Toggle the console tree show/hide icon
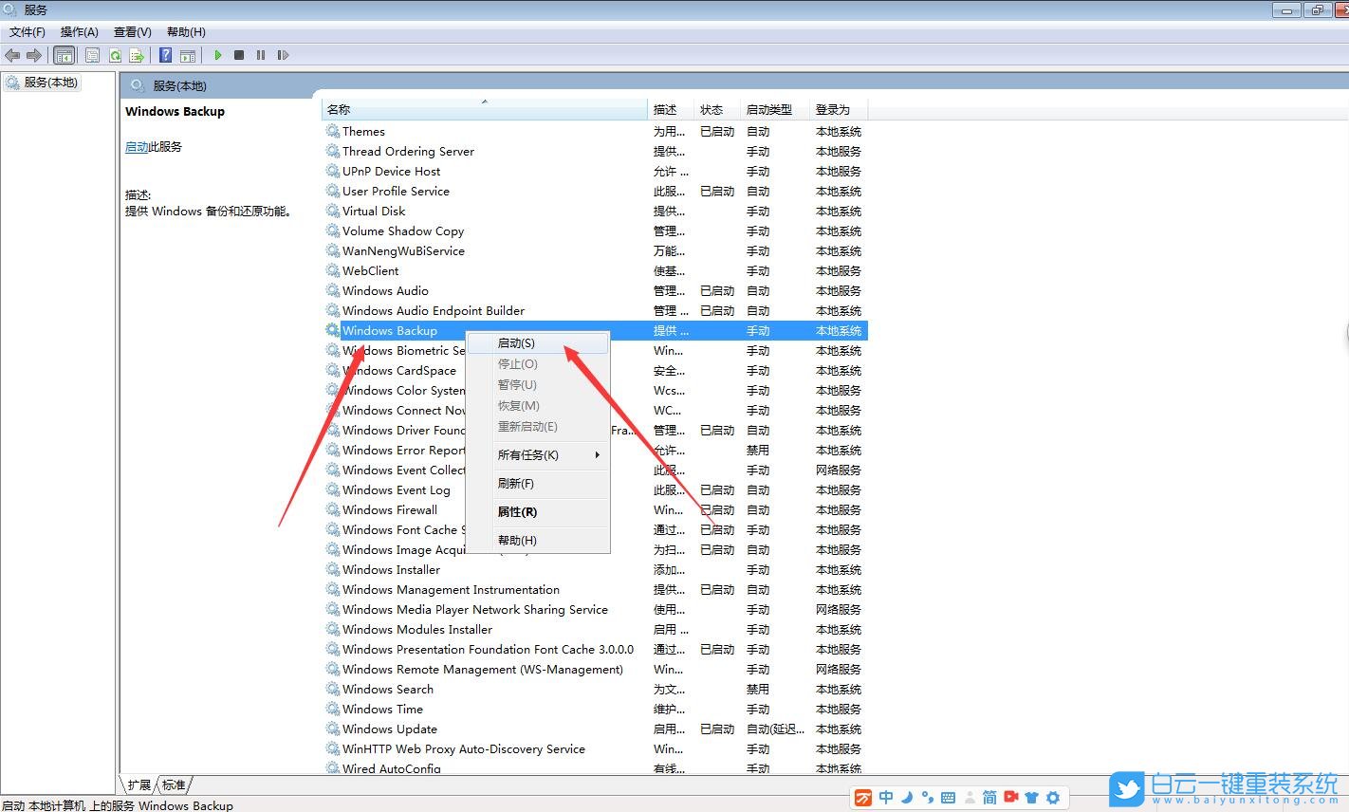The height and width of the screenshot is (812, 1349). click(65, 54)
